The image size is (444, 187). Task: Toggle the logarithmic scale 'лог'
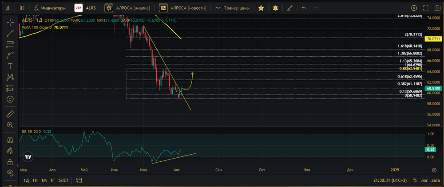424,180
